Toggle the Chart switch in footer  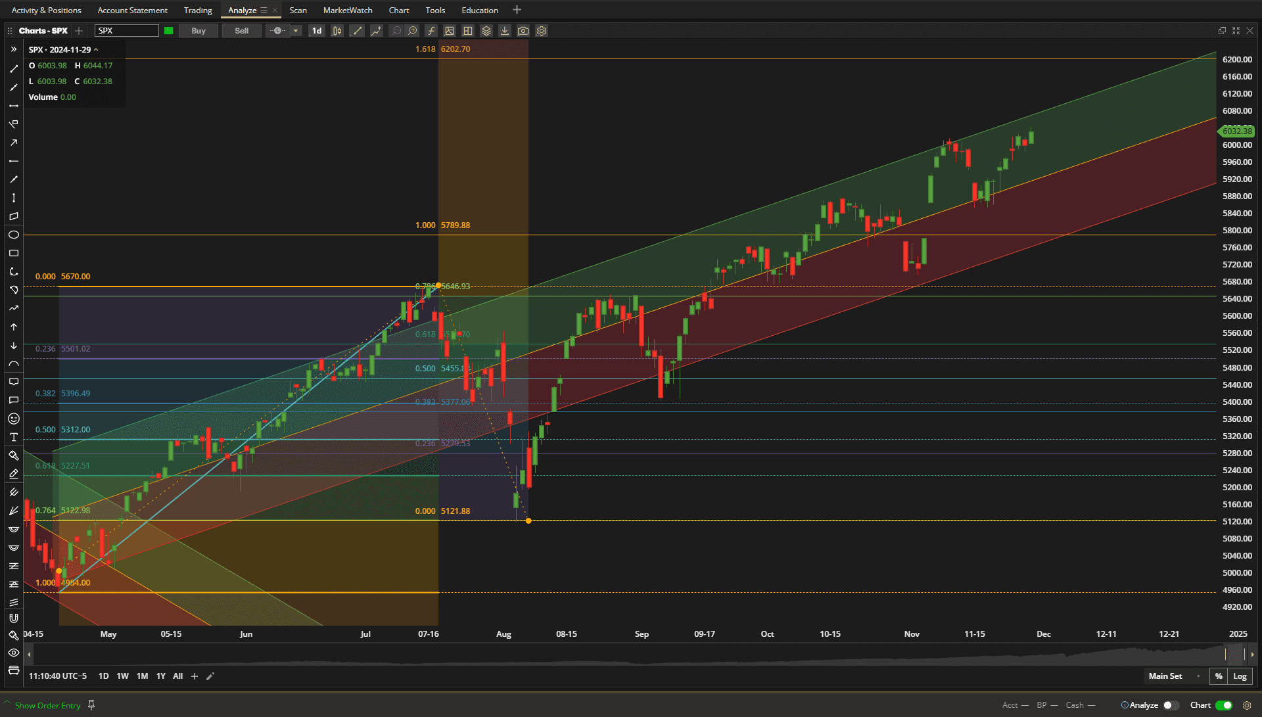[x=1224, y=705]
